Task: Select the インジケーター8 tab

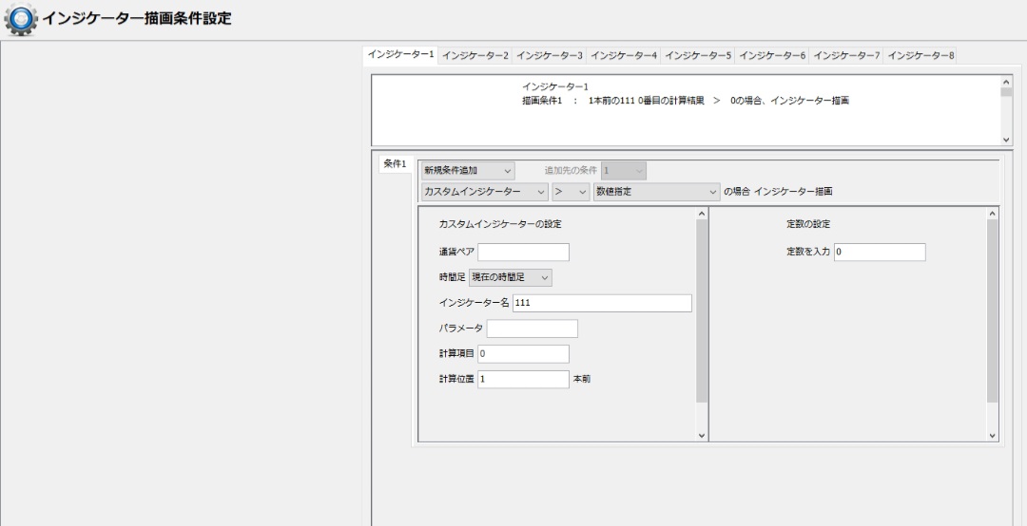Action: 920,56
